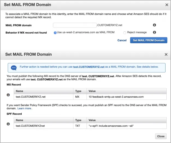171x143 pixels.
Task: Close the lower Set MAIL FROM Domain dialog via X
Action: (x=166, y=54)
